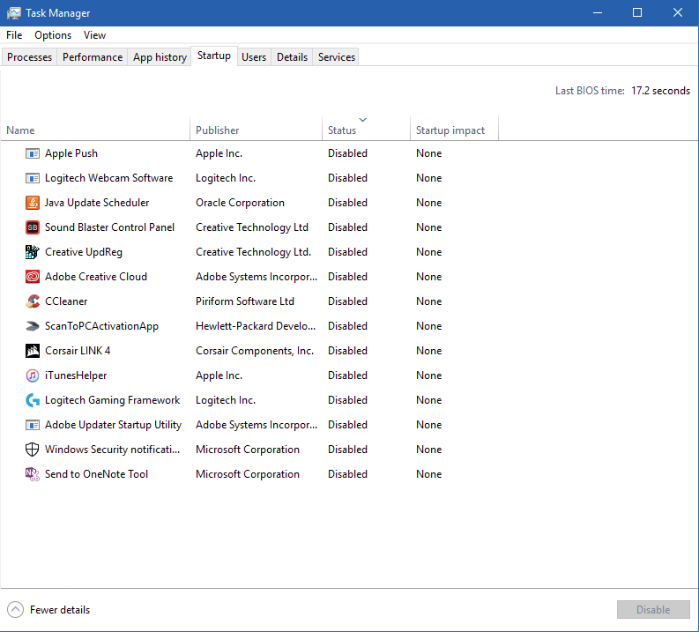
Task: Click the Logitech Webcam Software icon
Action: [x=32, y=178]
